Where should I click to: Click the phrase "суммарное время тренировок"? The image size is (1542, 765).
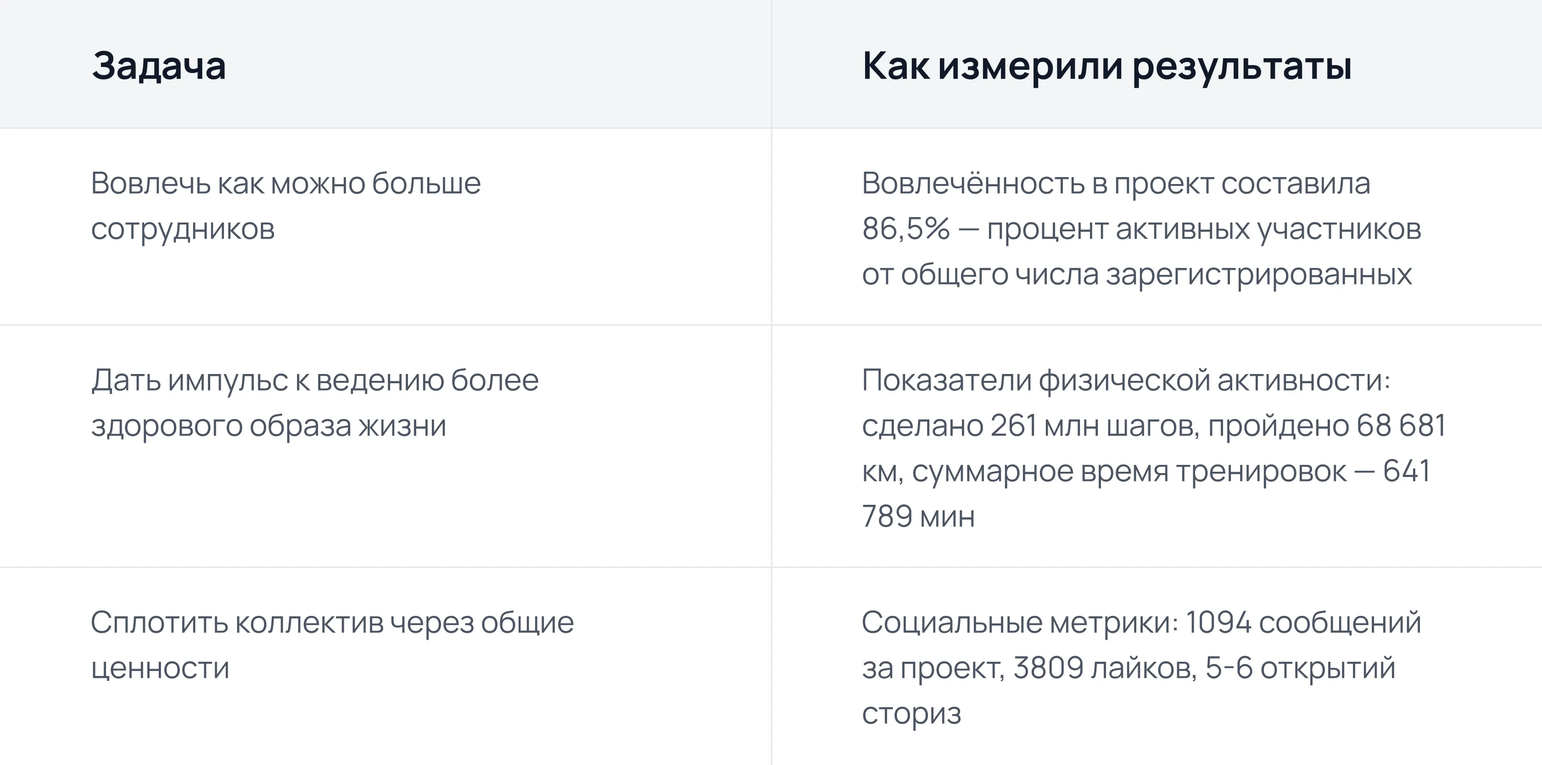tap(1129, 471)
